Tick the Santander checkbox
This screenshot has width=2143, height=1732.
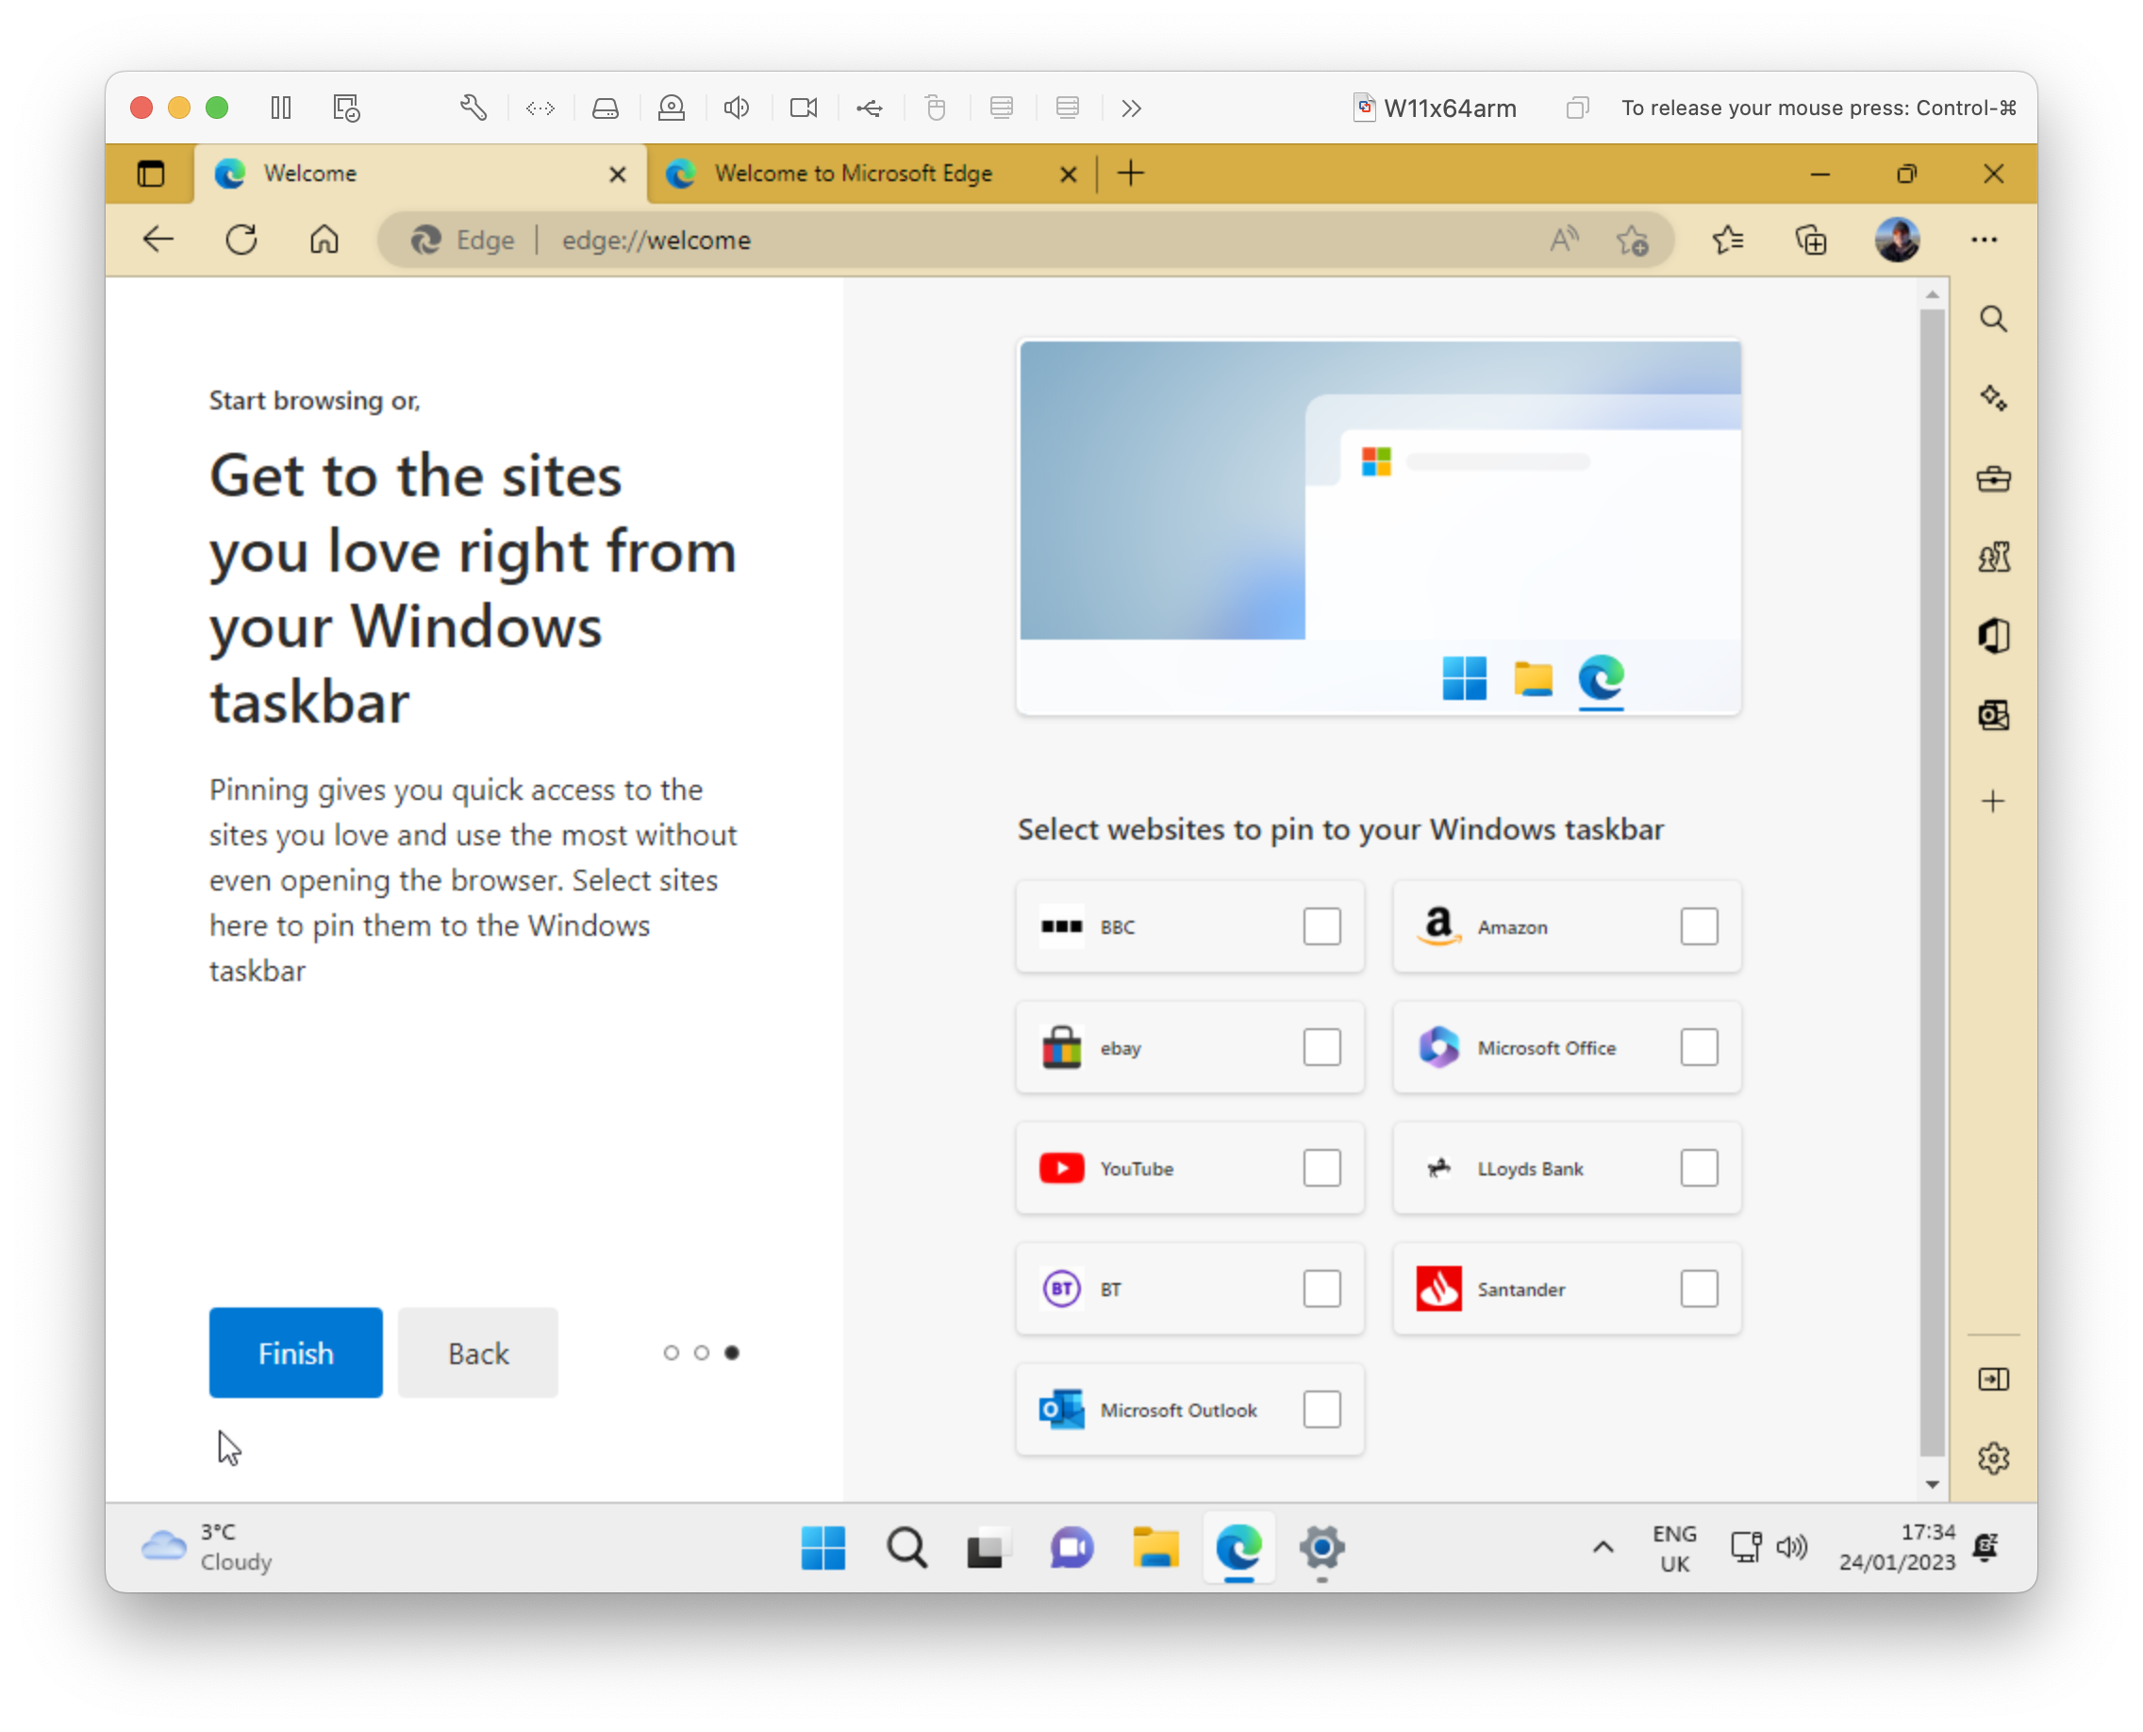(x=1699, y=1288)
